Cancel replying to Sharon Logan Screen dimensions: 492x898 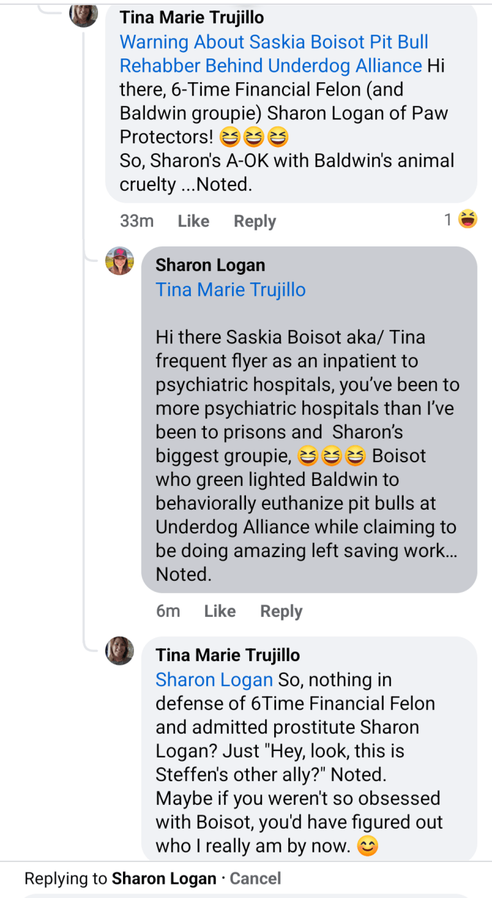255,878
